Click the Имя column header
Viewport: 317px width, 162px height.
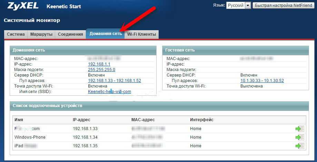(x=19, y=120)
